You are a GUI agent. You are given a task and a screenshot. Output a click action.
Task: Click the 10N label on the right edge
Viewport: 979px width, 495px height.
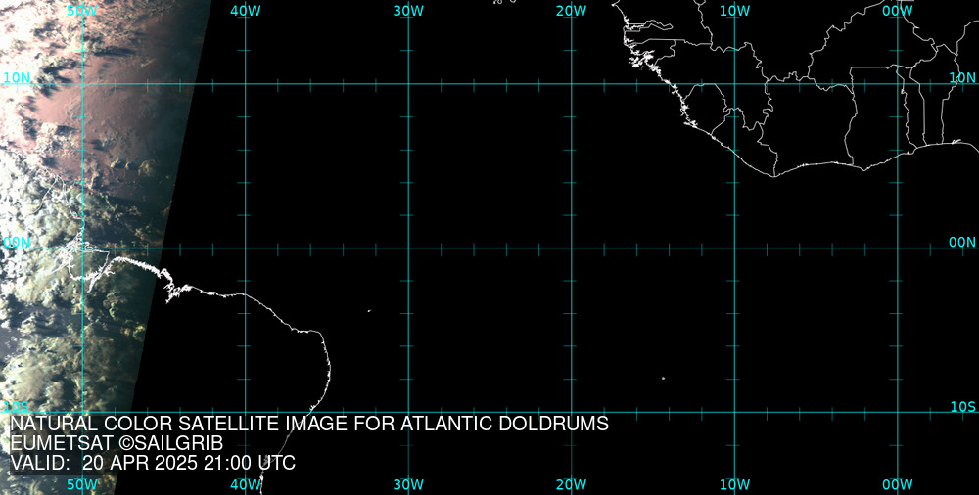(962, 78)
